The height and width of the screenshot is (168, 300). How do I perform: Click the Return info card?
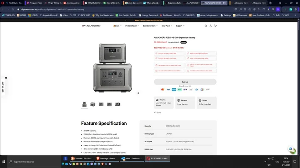(x=207, y=102)
